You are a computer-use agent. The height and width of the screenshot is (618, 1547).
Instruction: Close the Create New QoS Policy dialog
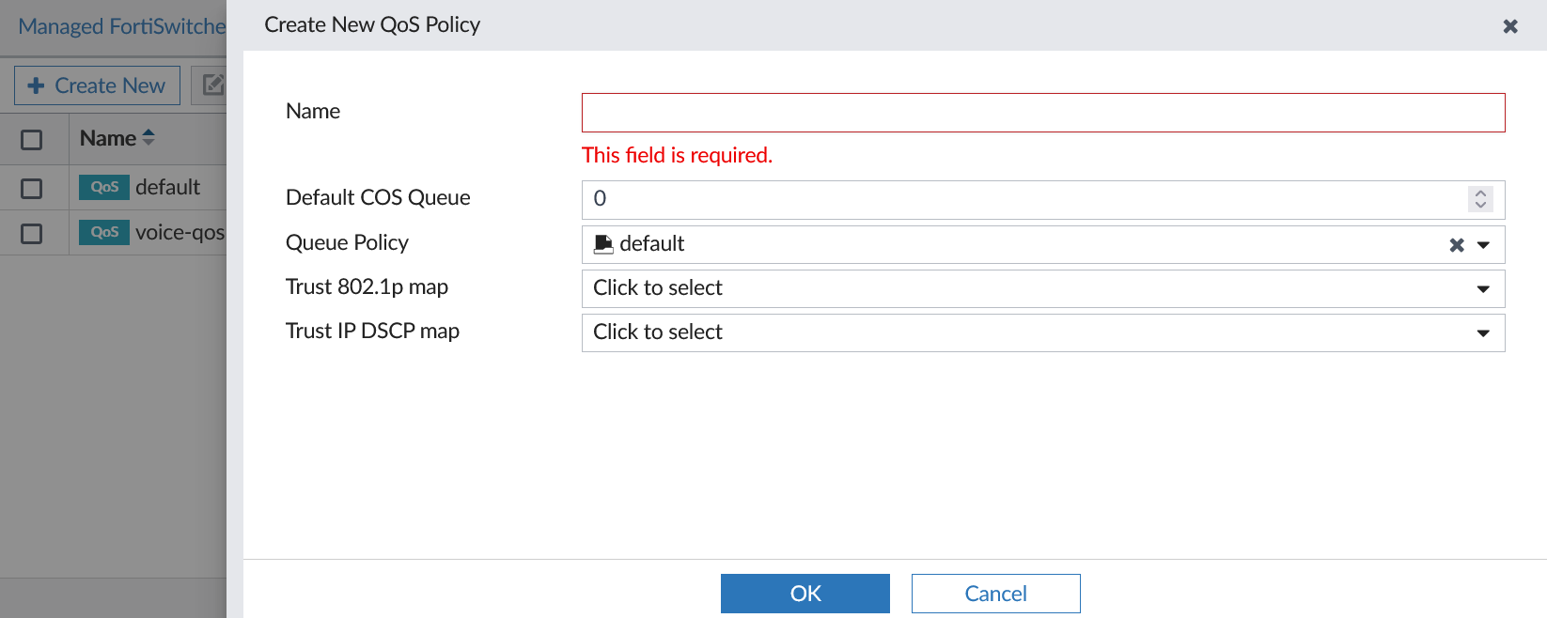[x=1510, y=26]
